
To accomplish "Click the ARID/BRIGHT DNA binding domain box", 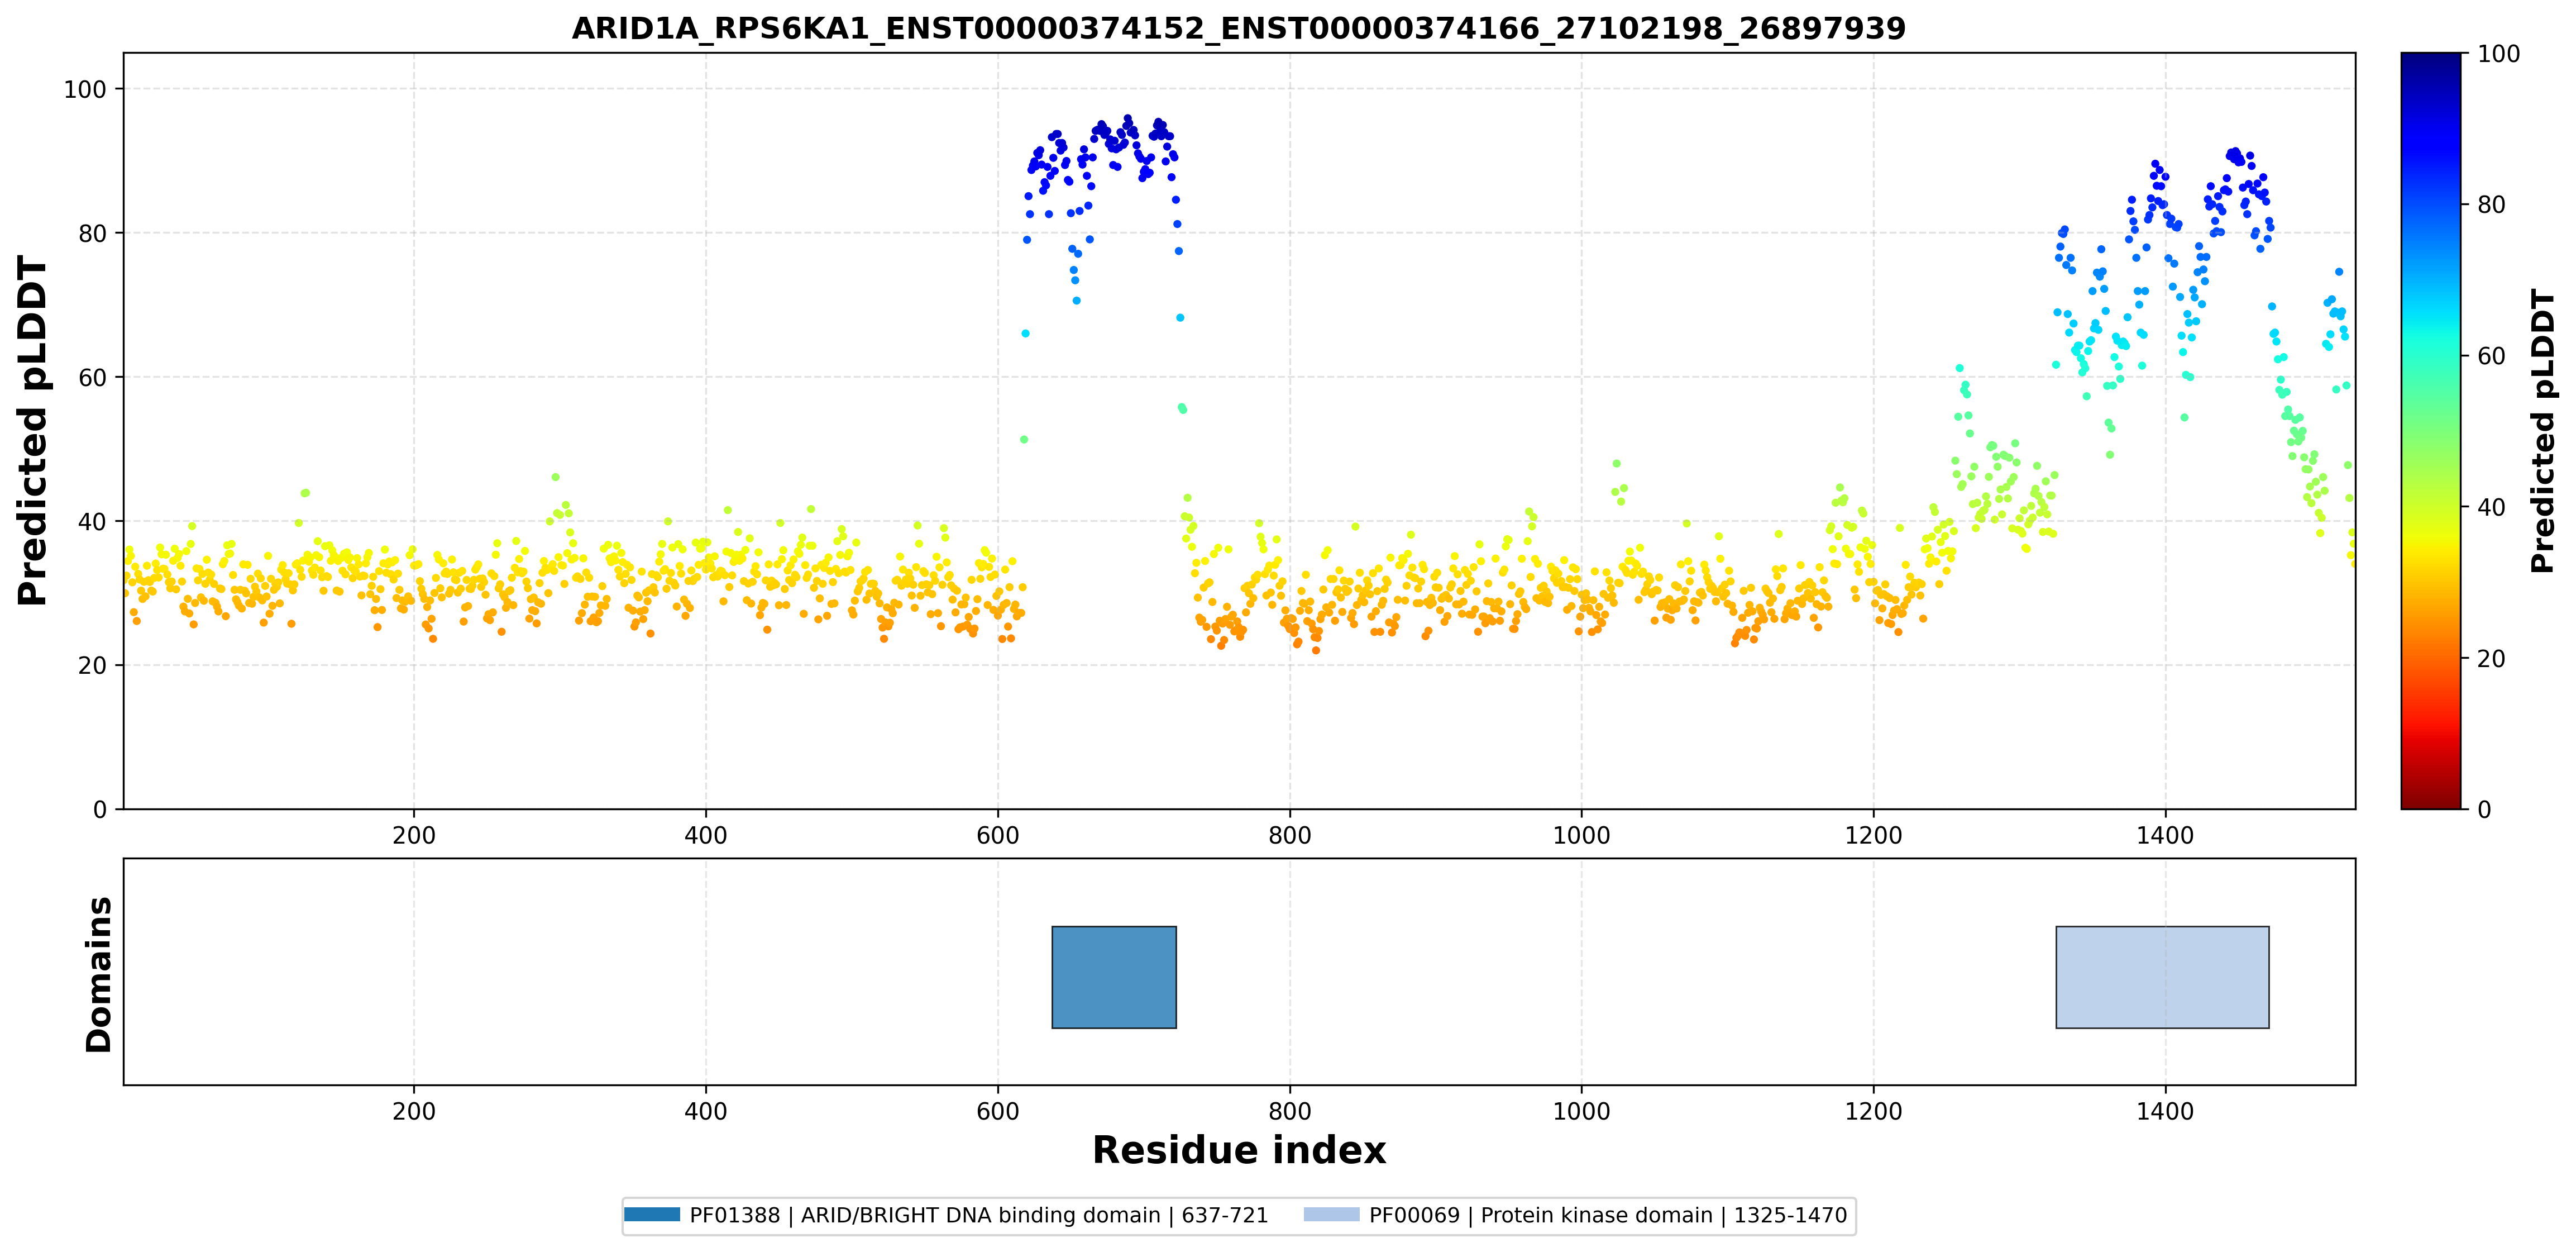I will coord(1114,977).
